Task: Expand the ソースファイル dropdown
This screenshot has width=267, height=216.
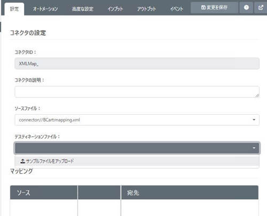Action: [137, 120]
